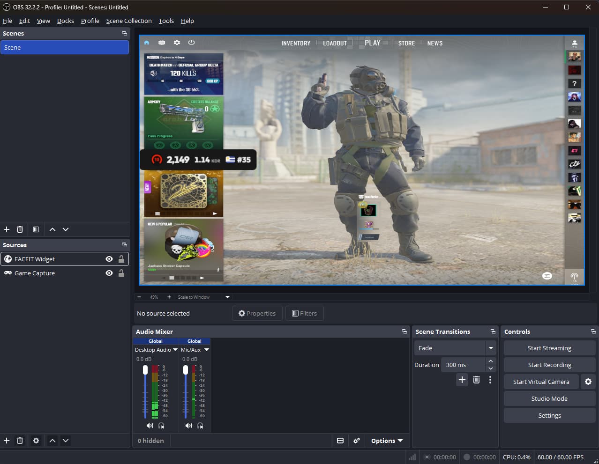
Task: Open scene filters icon in Scenes toolbar
Action: tap(36, 229)
